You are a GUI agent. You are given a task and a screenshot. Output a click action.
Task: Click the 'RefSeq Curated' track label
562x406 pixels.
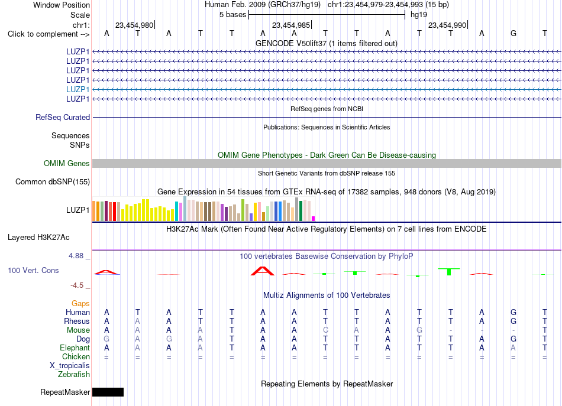tap(63, 118)
